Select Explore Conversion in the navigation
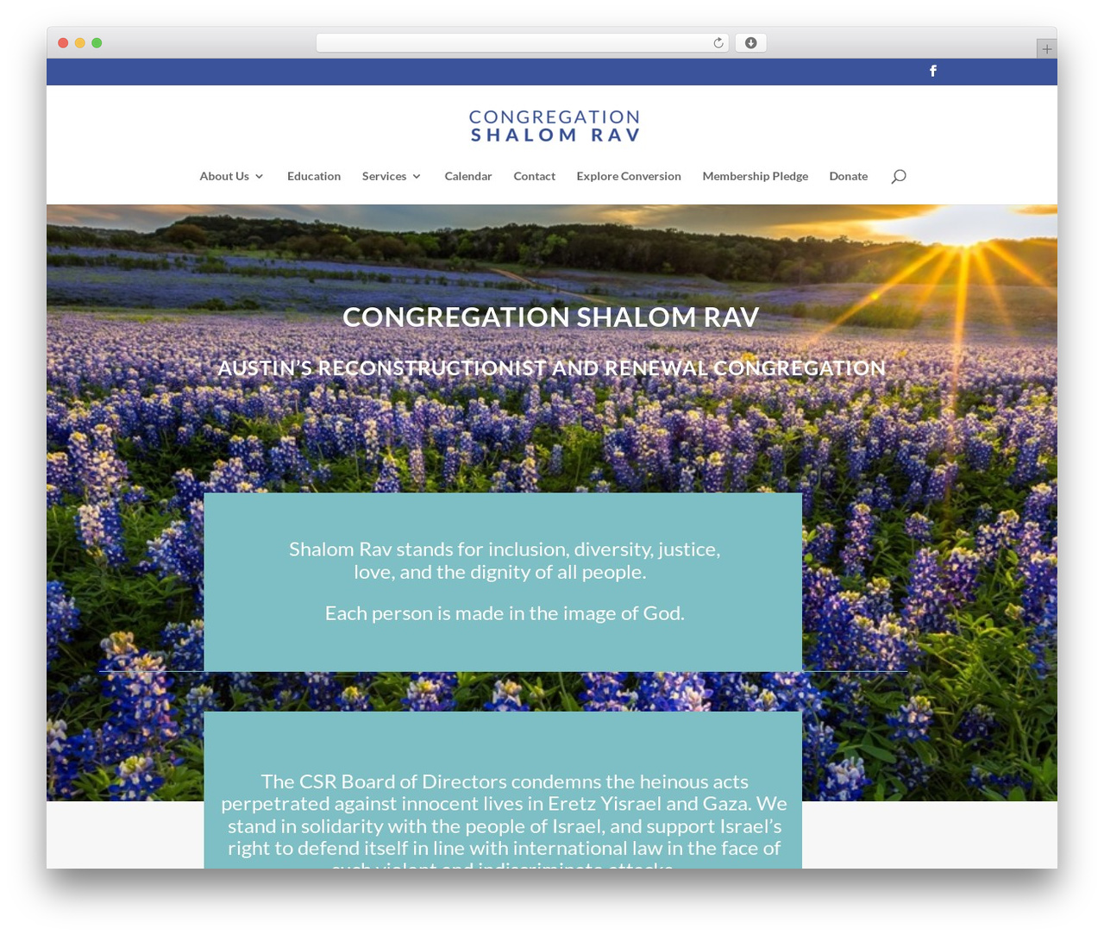 click(x=629, y=176)
